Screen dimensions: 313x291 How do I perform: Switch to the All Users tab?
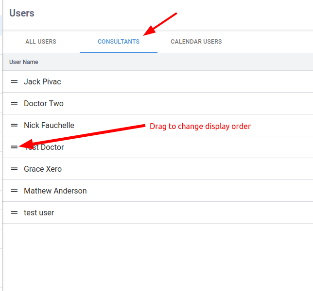[41, 42]
